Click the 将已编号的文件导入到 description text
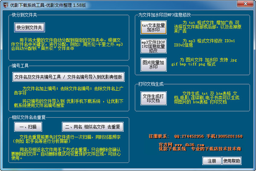The height and width of the screenshot is (171, 256). click(x=69, y=103)
